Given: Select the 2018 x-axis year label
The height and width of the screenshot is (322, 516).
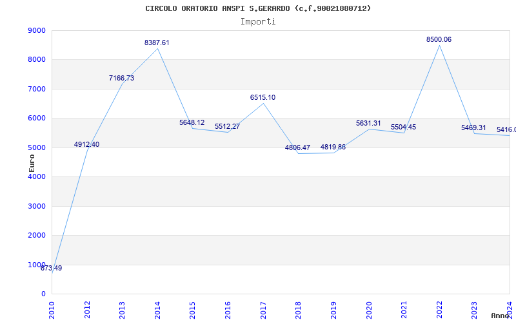Looking at the screenshot, I should (x=299, y=310).
